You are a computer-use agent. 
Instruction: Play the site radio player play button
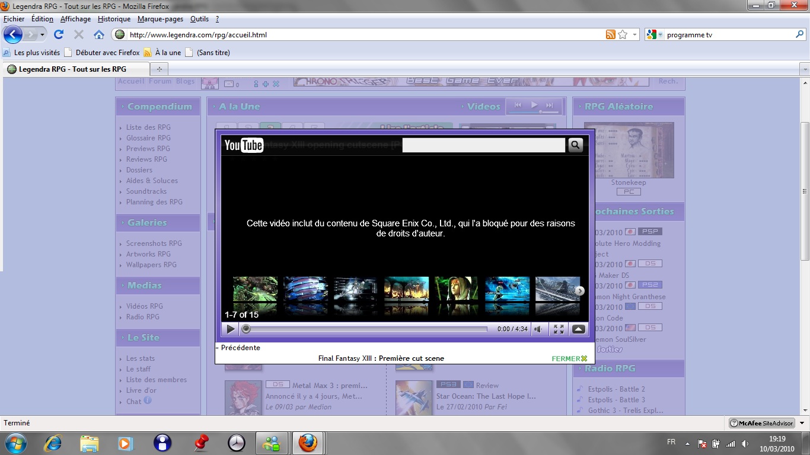click(x=534, y=105)
